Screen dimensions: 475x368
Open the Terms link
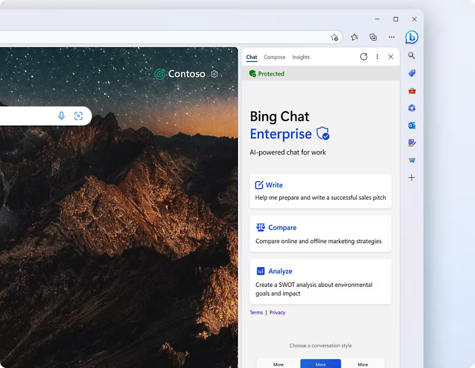pyautogui.click(x=256, y=313)
